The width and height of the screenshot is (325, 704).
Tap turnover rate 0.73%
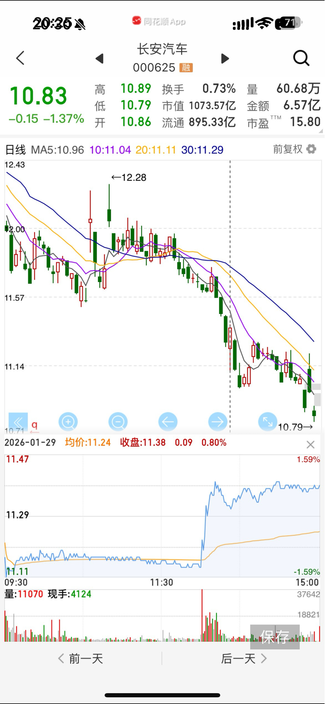219,88
